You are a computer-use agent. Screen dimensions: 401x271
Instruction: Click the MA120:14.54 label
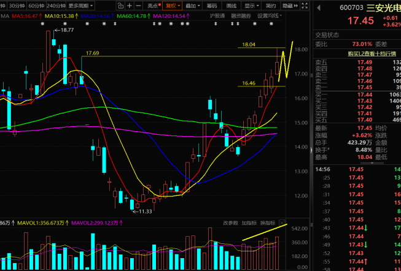point(171,16)
